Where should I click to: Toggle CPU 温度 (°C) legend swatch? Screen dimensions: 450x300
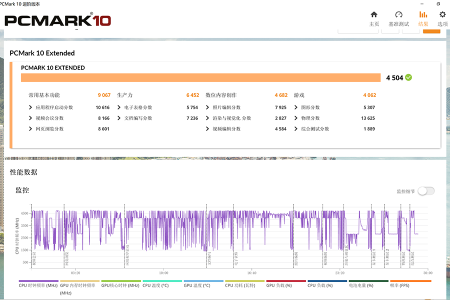coord(162,281)
